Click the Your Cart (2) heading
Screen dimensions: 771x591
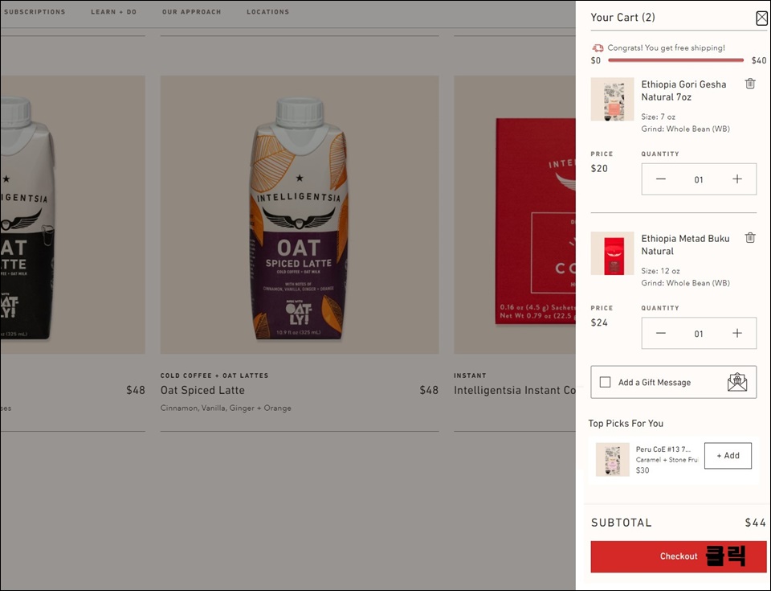pyautogui.click(x=623, y=17)
